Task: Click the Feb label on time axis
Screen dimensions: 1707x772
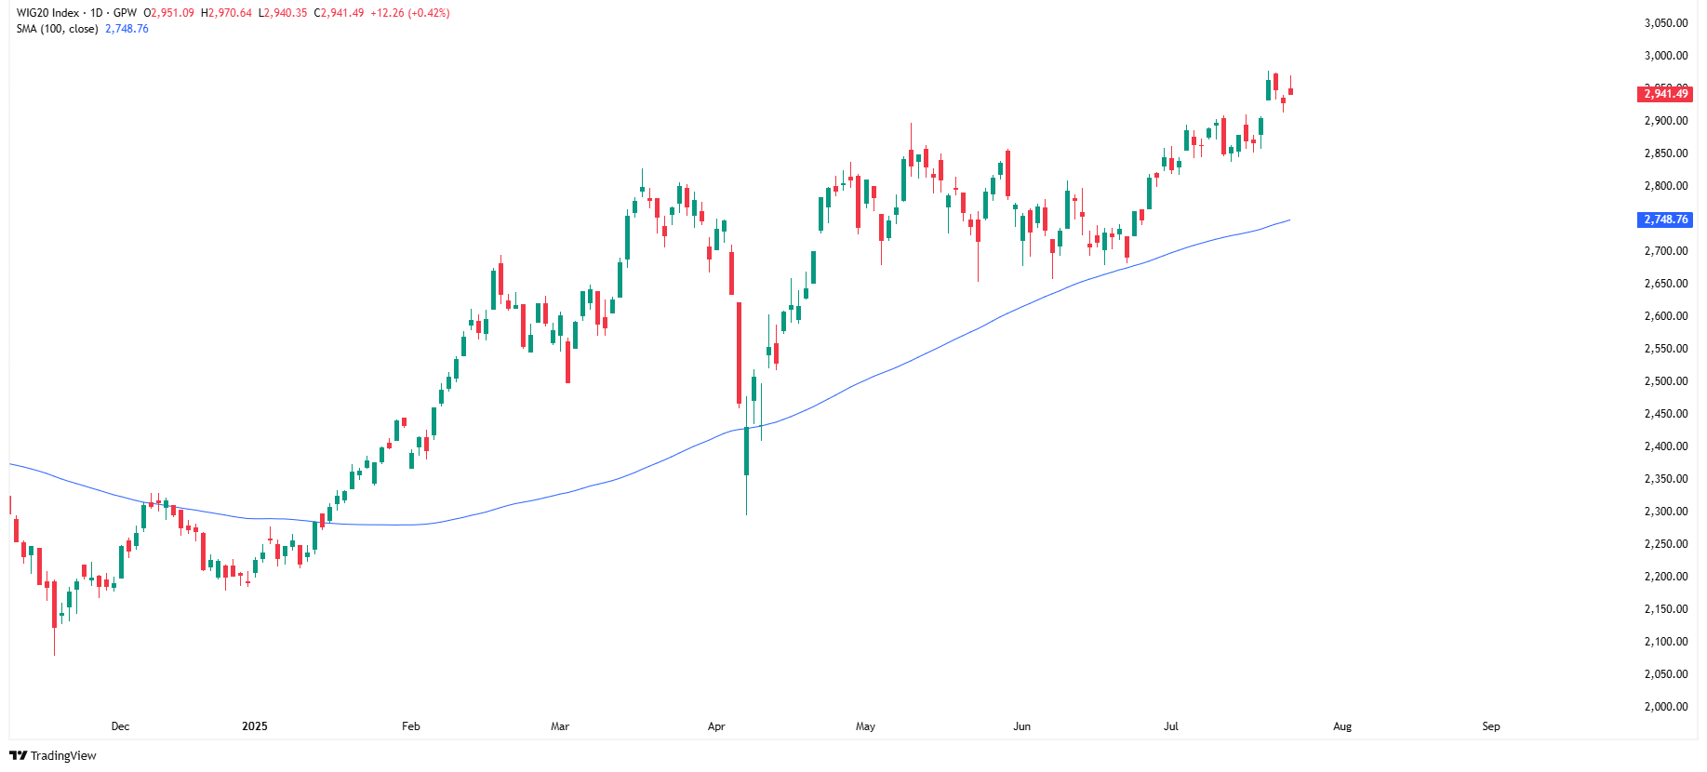Action: (410, 726)
